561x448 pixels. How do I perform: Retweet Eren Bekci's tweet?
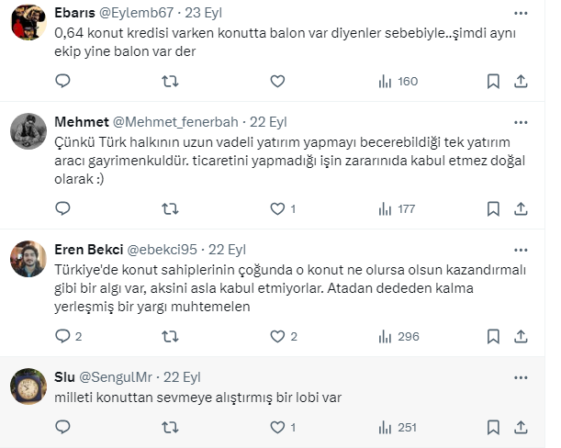pyautogui.click(x=170, y=336)
